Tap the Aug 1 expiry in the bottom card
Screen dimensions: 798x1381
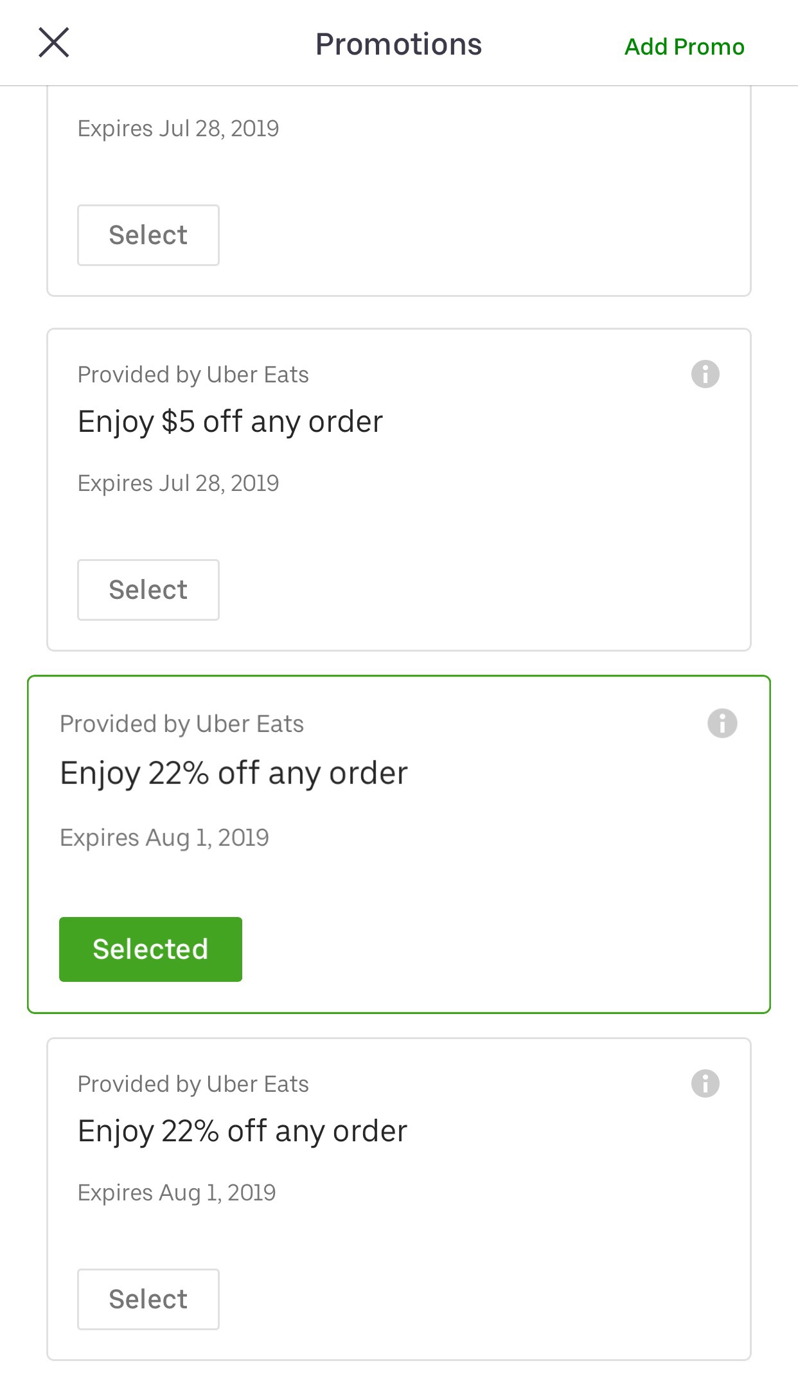[x=177, y=1193]
